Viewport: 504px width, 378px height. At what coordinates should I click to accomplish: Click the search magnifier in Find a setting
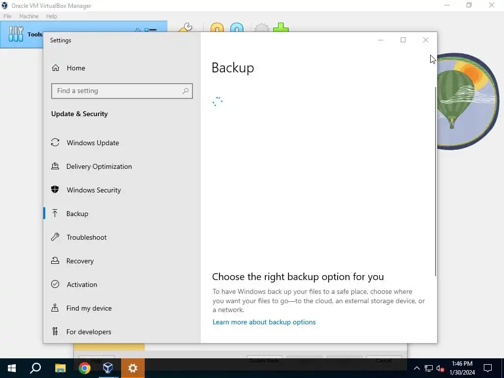pyautogui.click(x=186, y=91)
